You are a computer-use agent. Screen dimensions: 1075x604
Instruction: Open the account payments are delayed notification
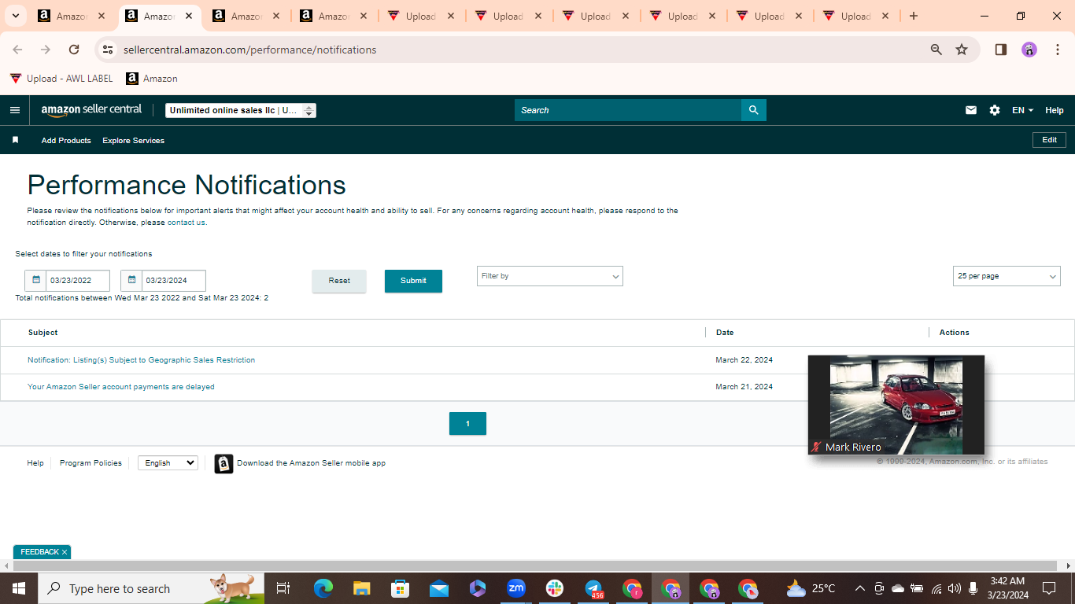121,387
